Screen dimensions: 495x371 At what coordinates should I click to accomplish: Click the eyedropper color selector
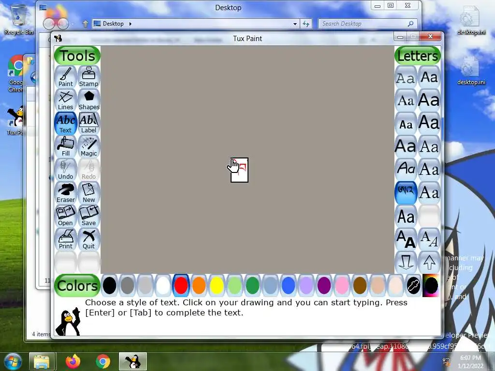pyautogui.click(x=413, y=285)
